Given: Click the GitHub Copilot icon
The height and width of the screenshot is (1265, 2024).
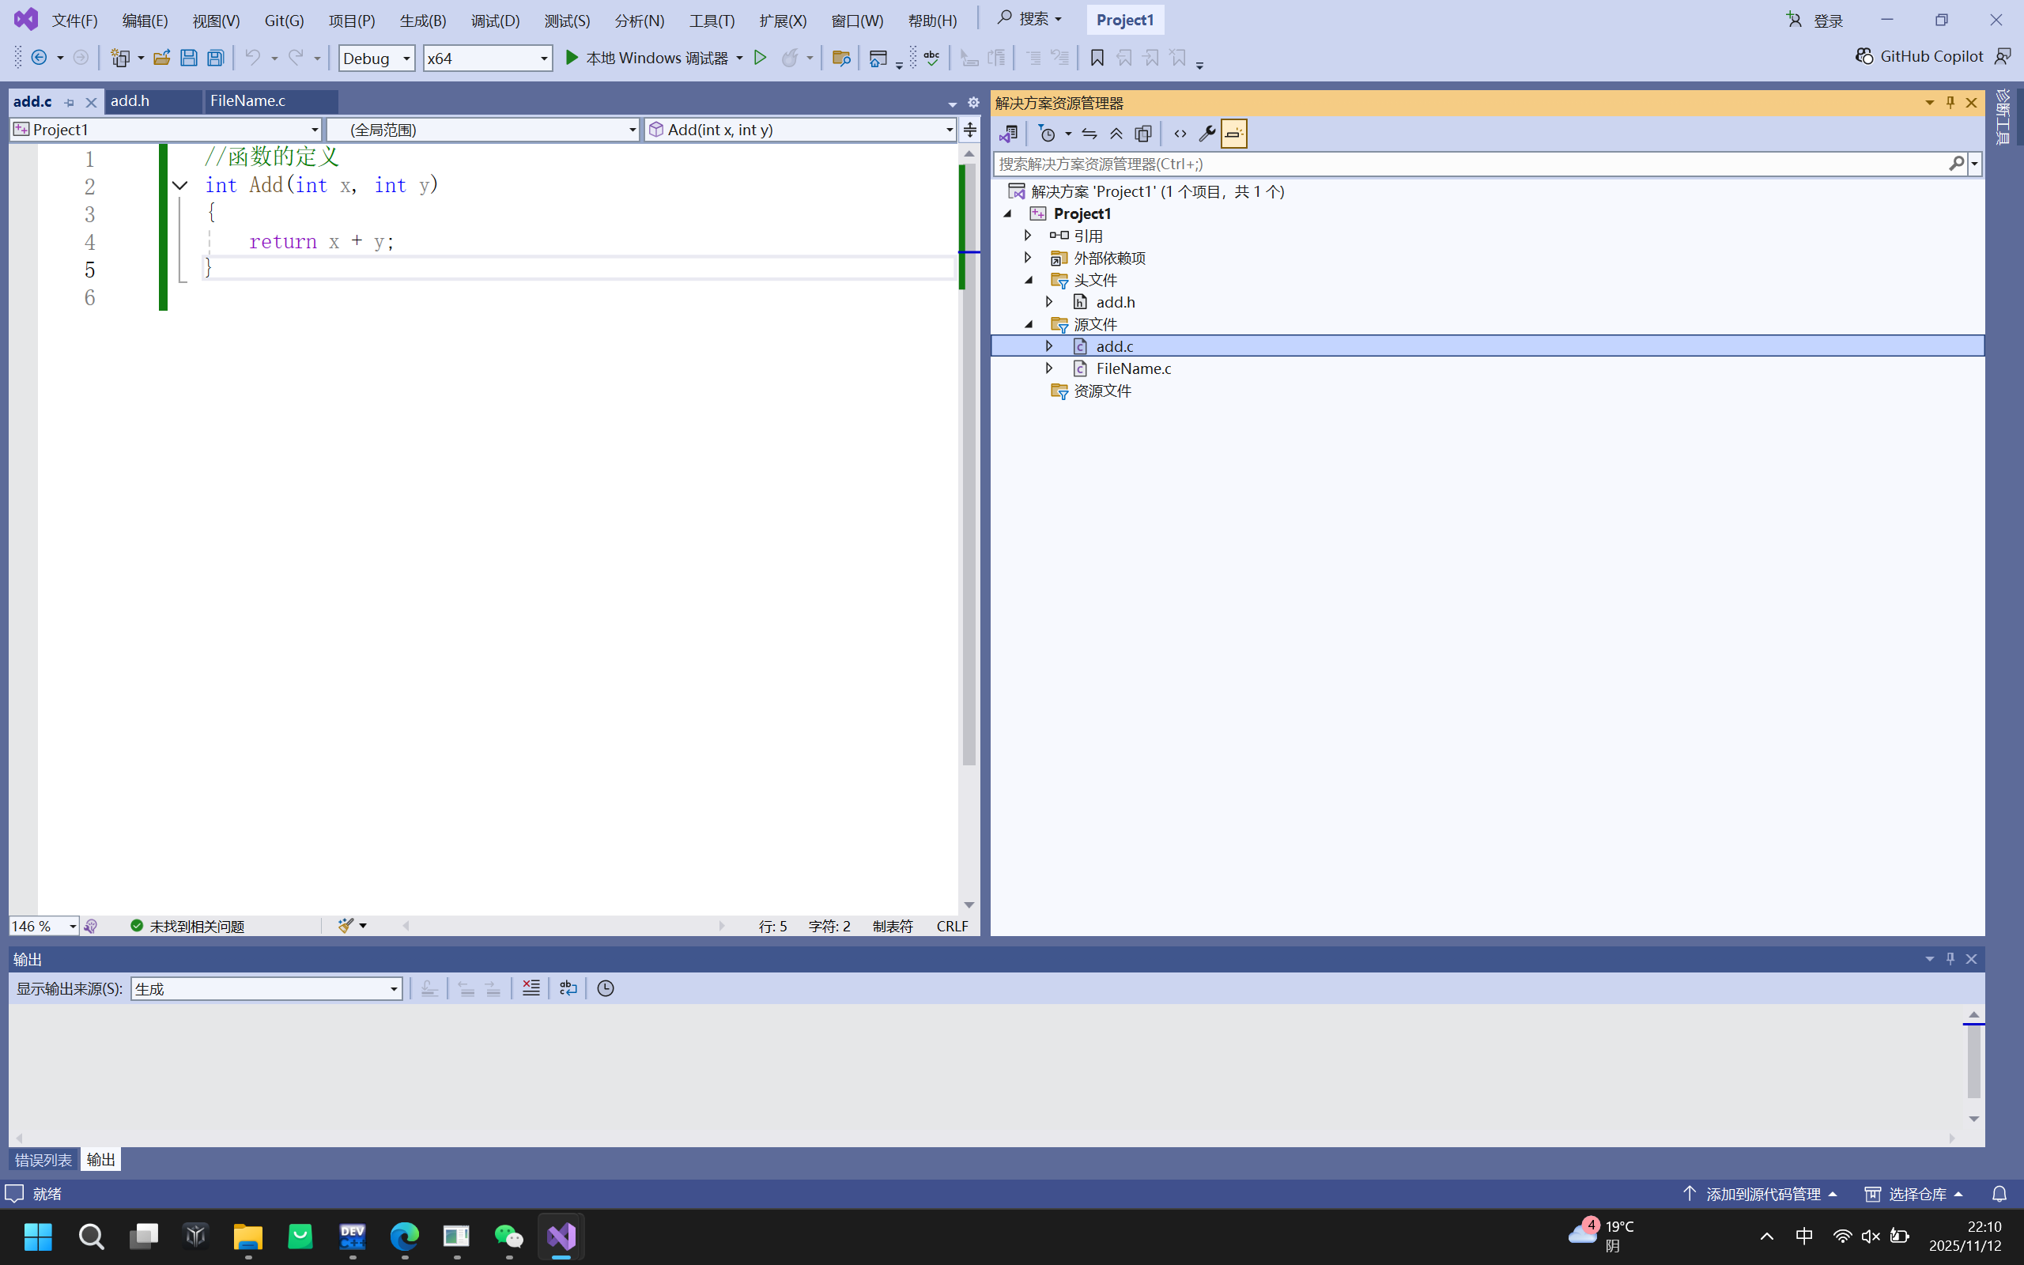Looking at the screenshot, I should (x=1864, y=56).
